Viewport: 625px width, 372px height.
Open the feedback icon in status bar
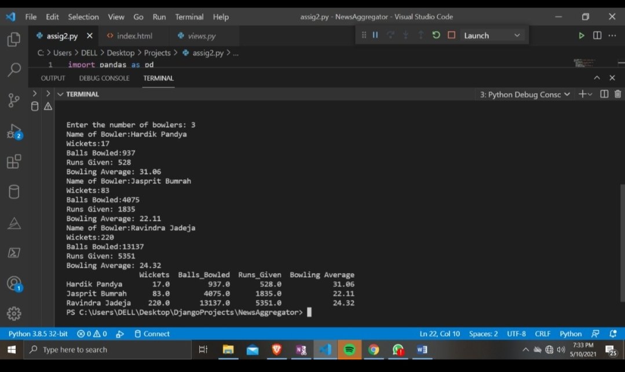click(595, 334)
